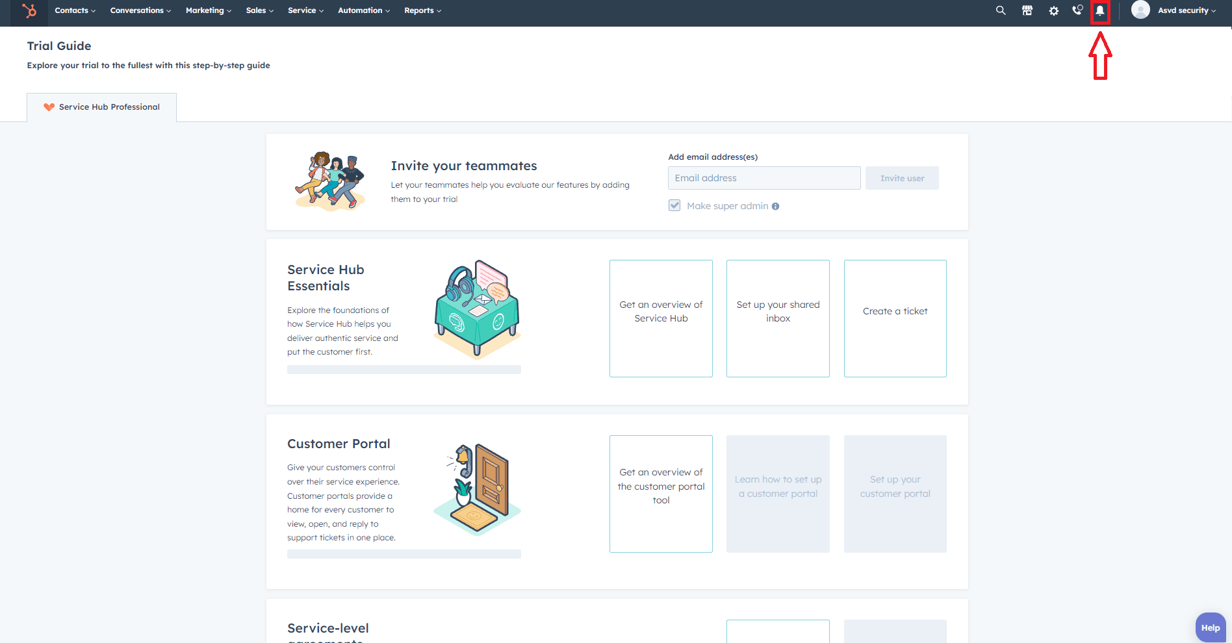Open the Settings gear icon

click(x=1054, y=11)
